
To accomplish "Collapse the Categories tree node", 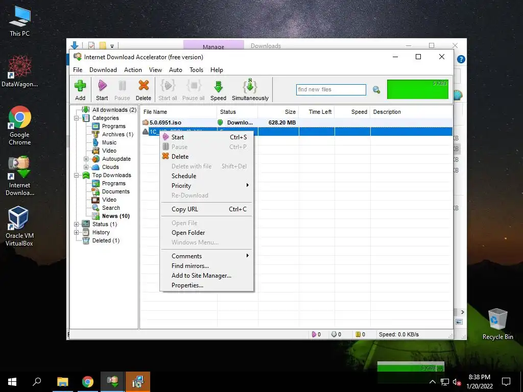I will pyautogui.click(x=77, y=118).
